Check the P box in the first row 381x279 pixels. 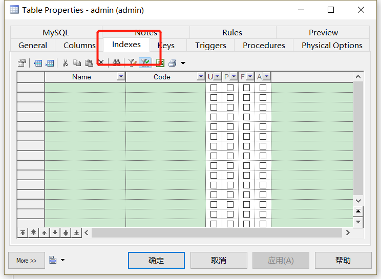pos(230,88)
